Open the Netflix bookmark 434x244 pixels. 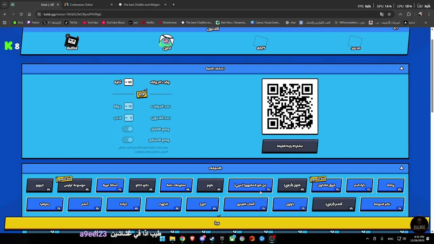(148, 23)
